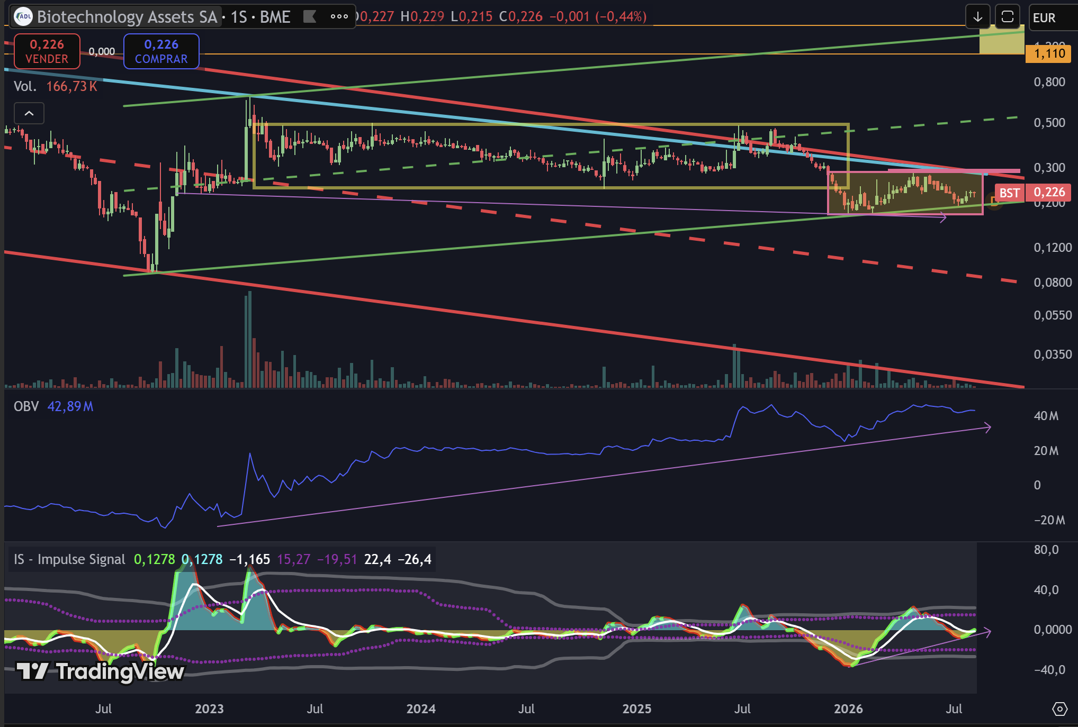
Task: Click the L0,215 low value
Action: pos(471,17)
